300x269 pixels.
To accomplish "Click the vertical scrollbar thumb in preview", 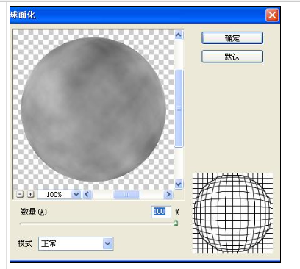I will pos(179,108).
